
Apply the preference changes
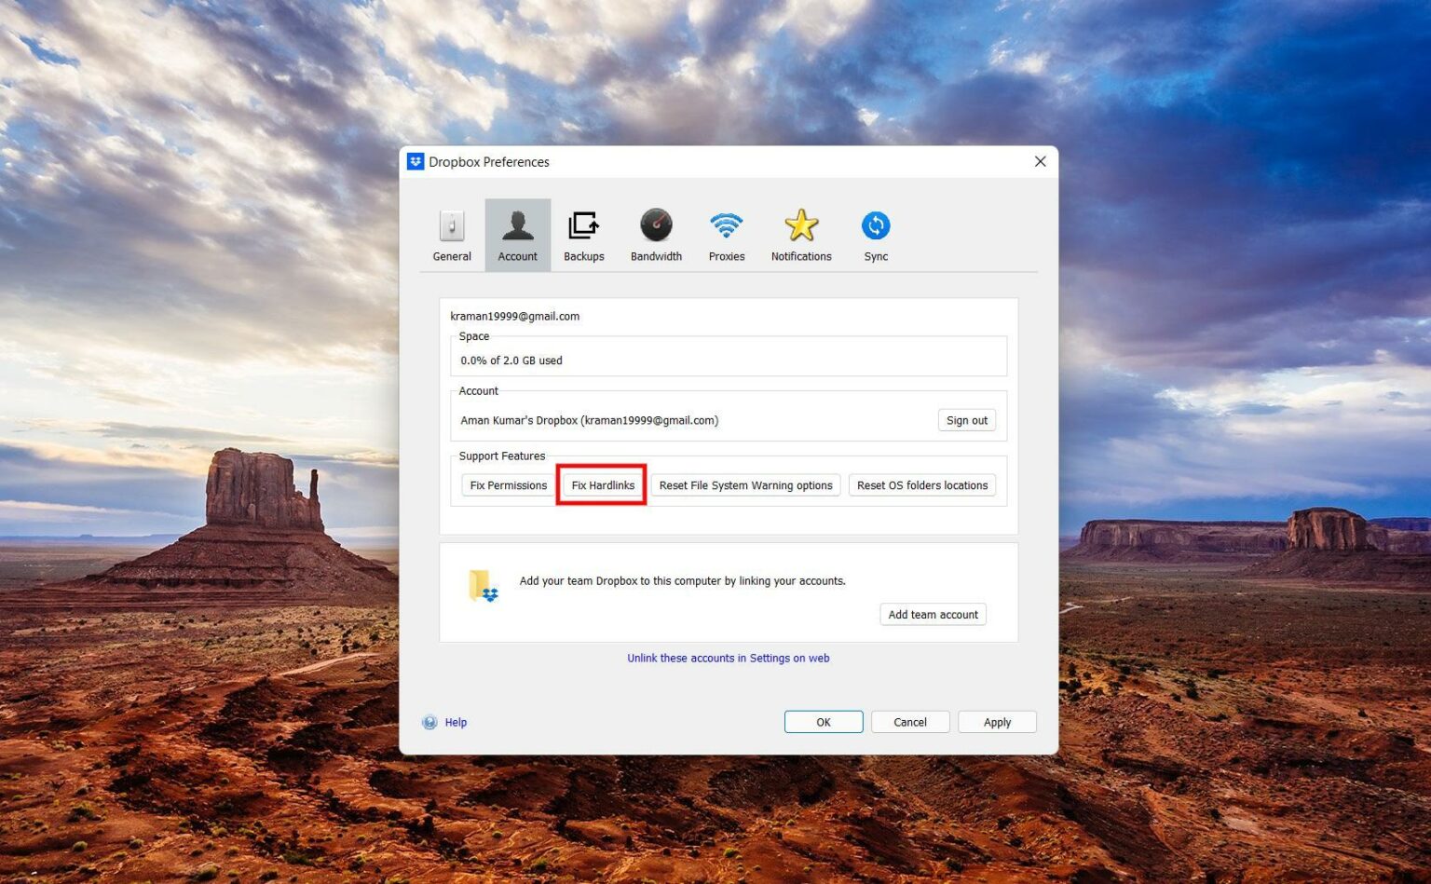[x=997, y=721]
